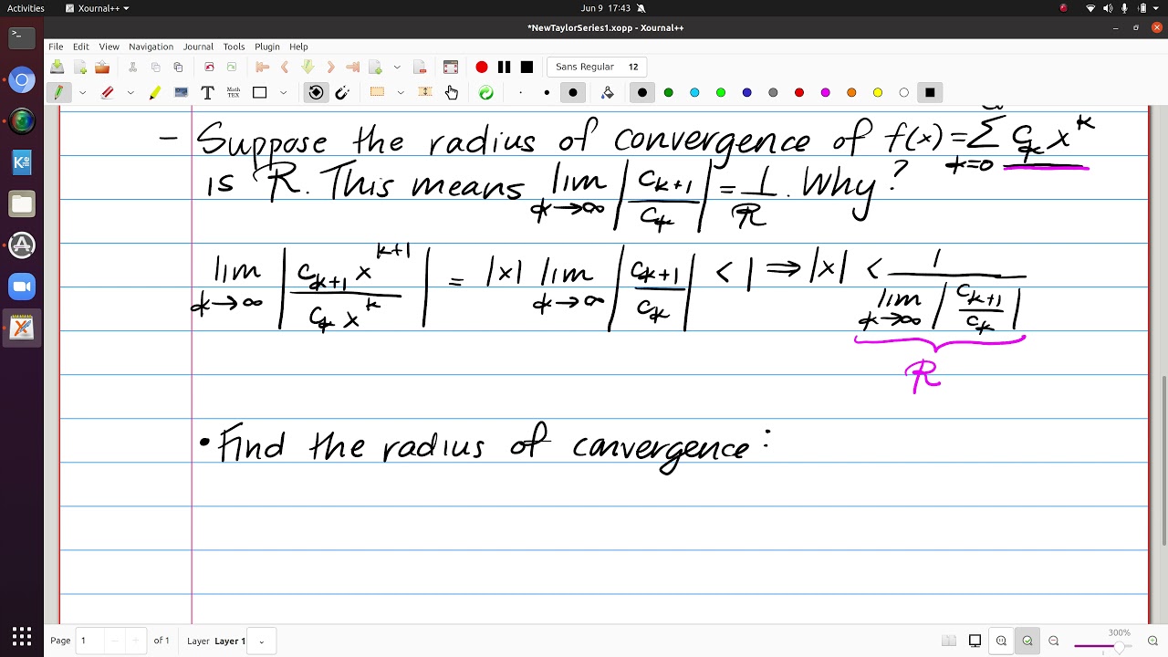Toggle fullscreen presentation icon
This screenshot has height=657, width=1168.
(x=450, y=67)
